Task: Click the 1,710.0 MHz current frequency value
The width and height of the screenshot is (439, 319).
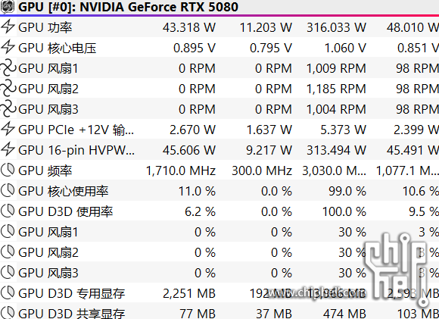Action: click(181, 170)
